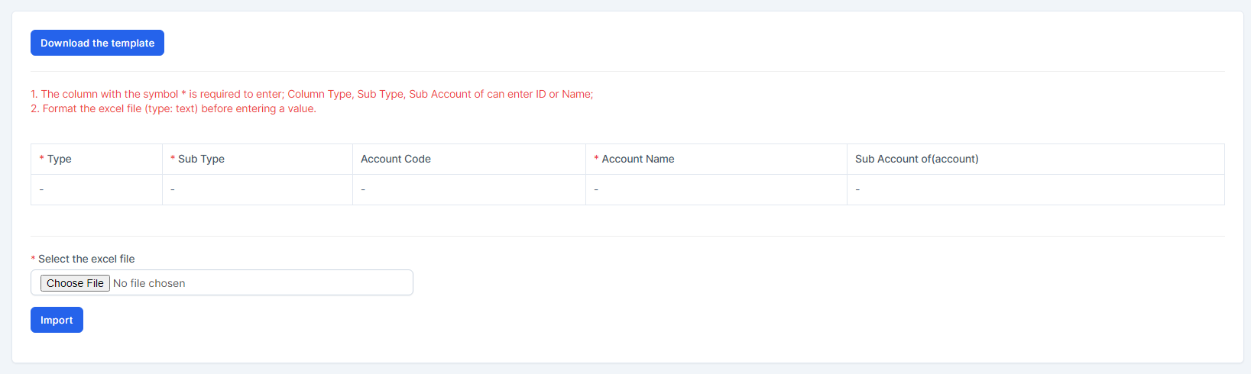Click the red asterisk beside Sub Type

click(173, 159)
